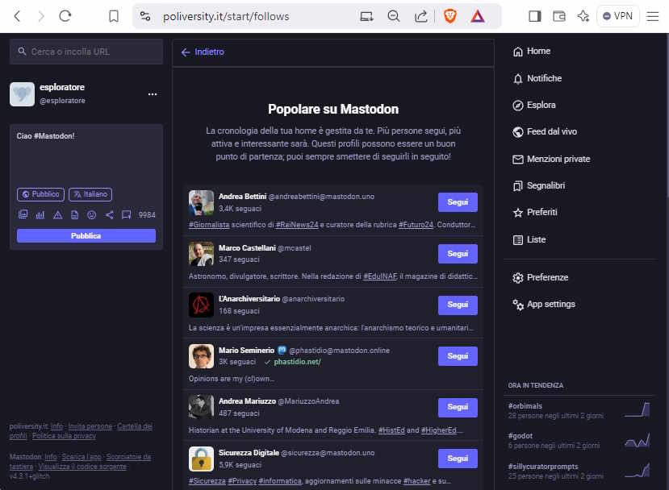Open the Italiano language dropdown

click(x=90, y=194)
